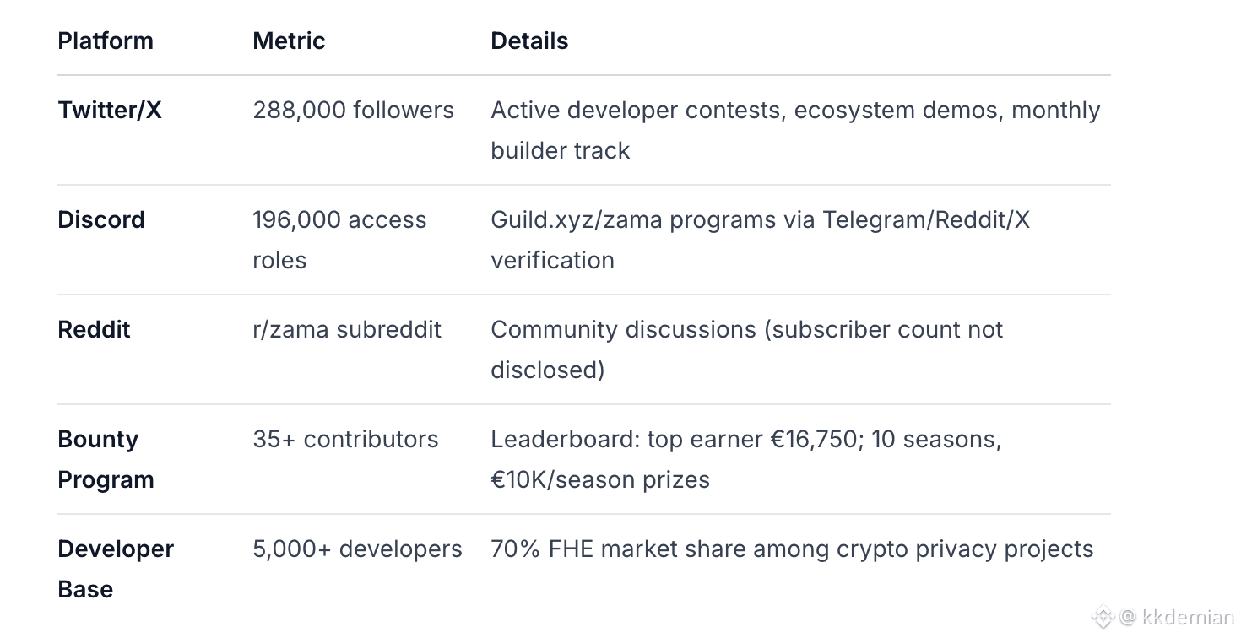
Task: Click the 196,000 access roles metric
Action: (339, 240)
